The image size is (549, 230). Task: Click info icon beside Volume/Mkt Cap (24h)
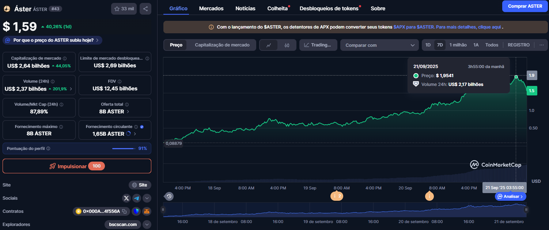point(61,104)
